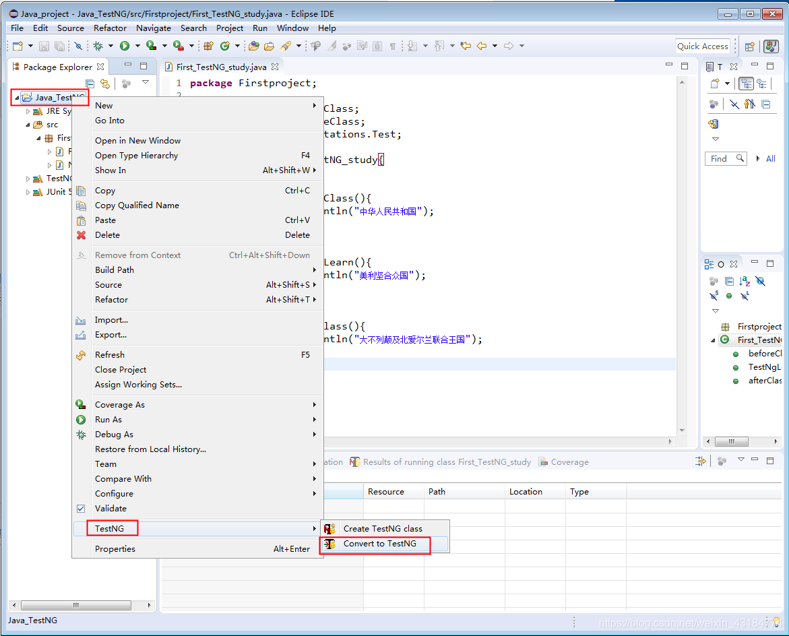
Task: Click the Forward navigation arrow
Action: pos(509,46)
